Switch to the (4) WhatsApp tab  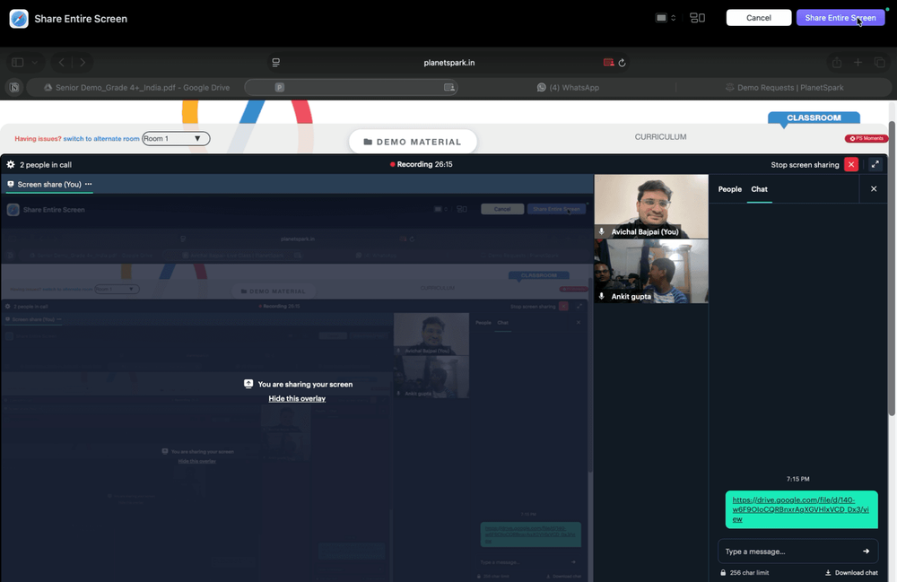[x=568, y=88]
